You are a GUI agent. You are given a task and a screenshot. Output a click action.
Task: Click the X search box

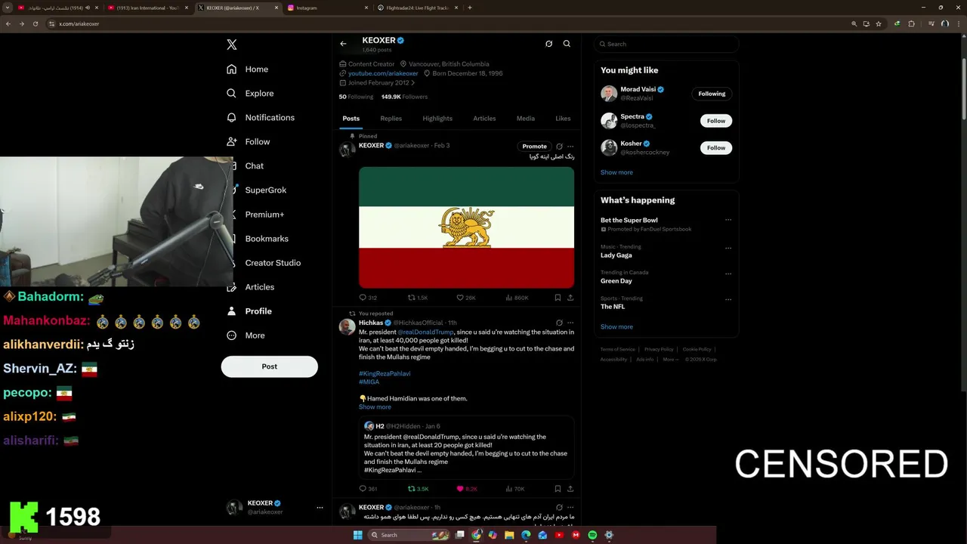click(666, 44)
